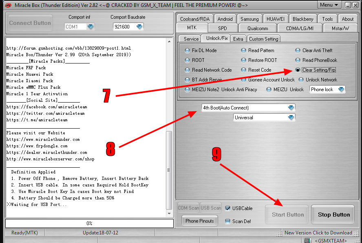Click the 0% progress bar
Screen dimensions: 362x243
(89, 223)
